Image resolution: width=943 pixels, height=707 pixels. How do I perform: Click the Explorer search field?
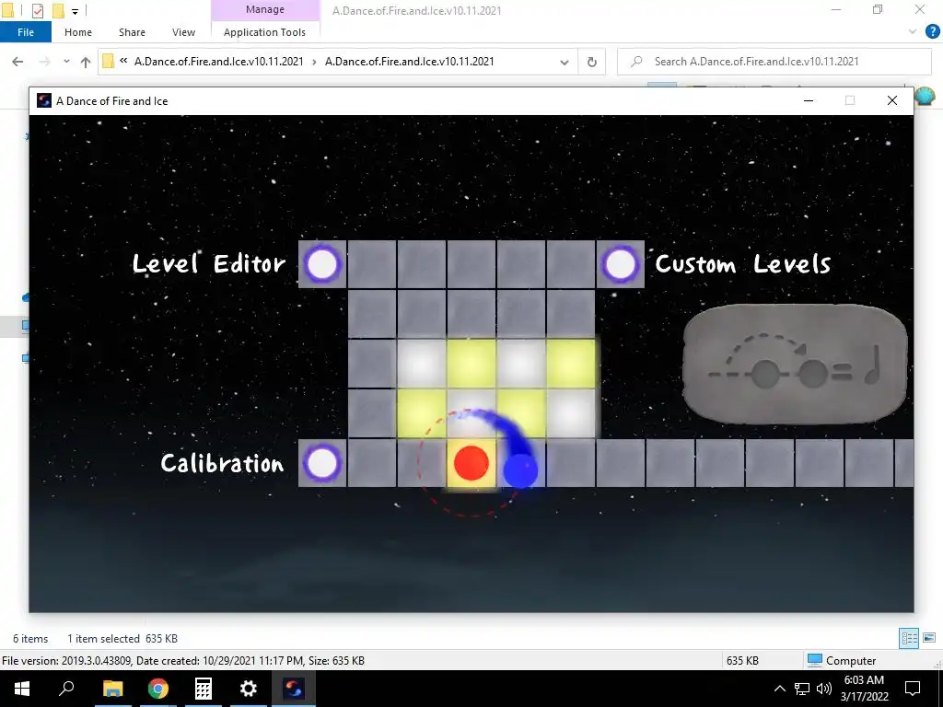click(x=774, y=62)
